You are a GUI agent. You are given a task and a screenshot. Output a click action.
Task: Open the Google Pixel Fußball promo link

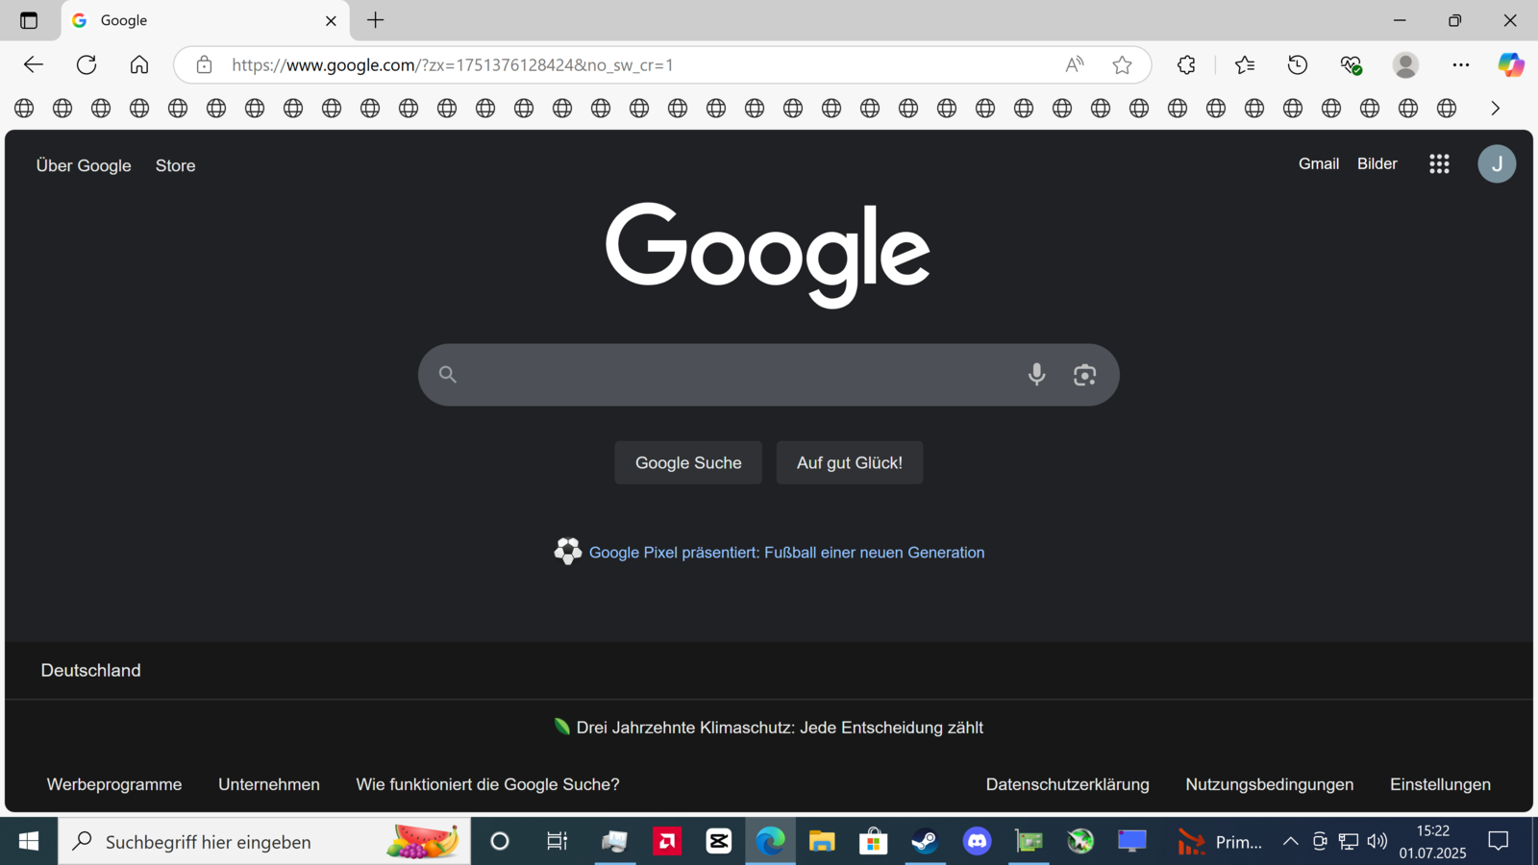(x=786, y=553)
